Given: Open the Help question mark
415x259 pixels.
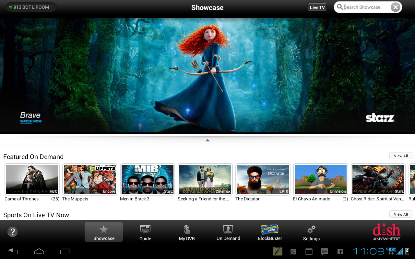Looking at the screenshot, I should [12, 232].
